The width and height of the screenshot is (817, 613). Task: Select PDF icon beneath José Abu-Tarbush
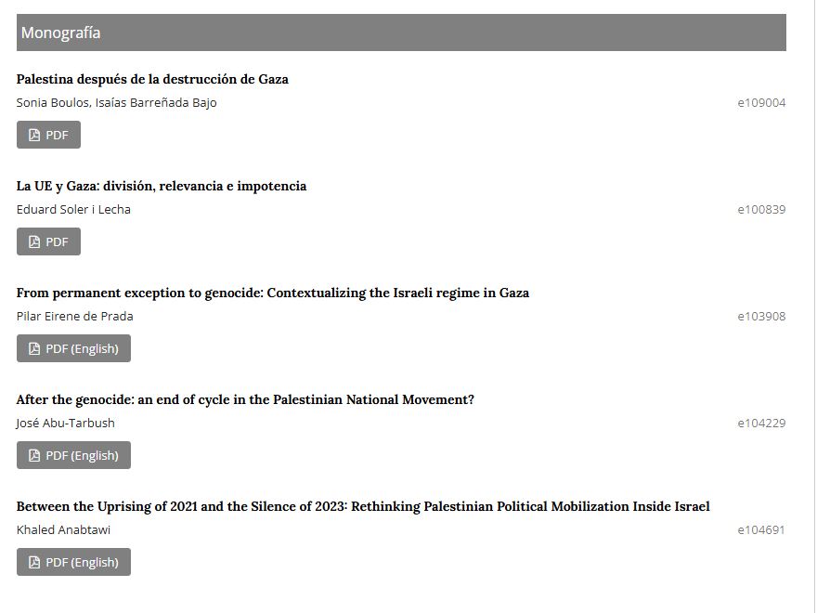coord(34,456)
